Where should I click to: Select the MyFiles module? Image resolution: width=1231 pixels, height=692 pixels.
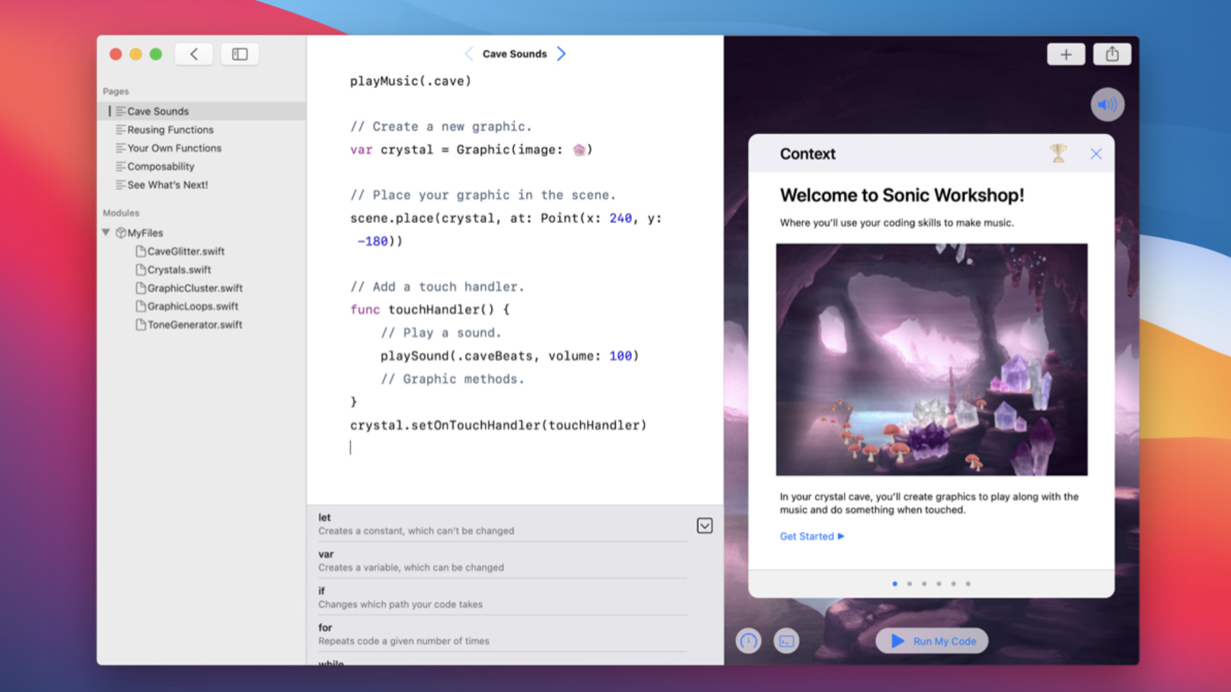click(x=201, y=232)
